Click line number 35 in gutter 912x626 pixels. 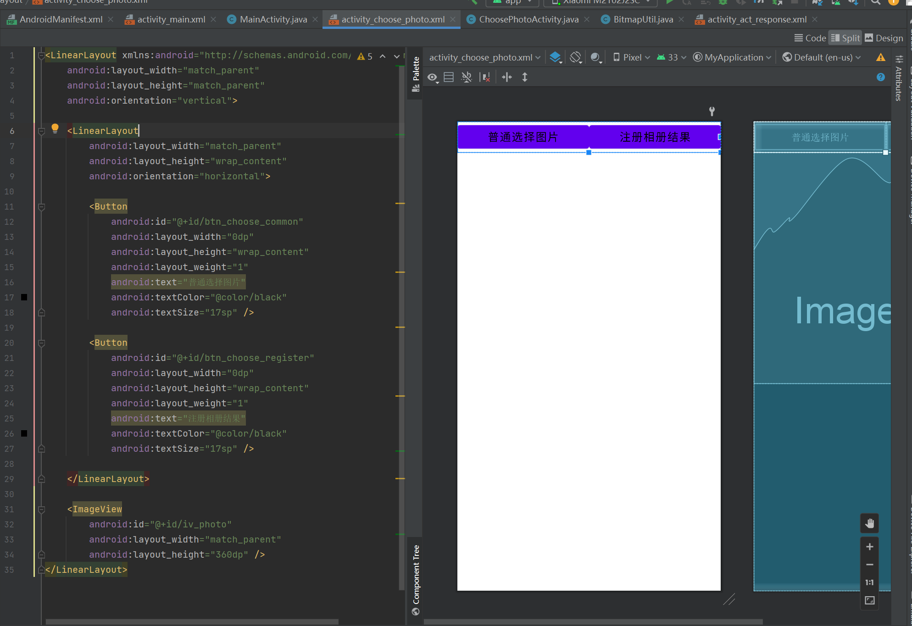click(x=9, y=570)
